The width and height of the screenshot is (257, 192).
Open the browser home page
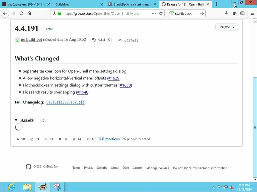[29, 13]
